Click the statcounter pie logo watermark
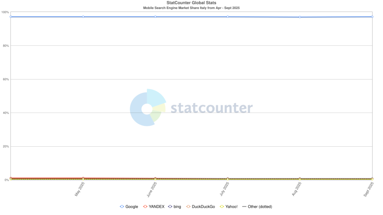 [148, 107]
